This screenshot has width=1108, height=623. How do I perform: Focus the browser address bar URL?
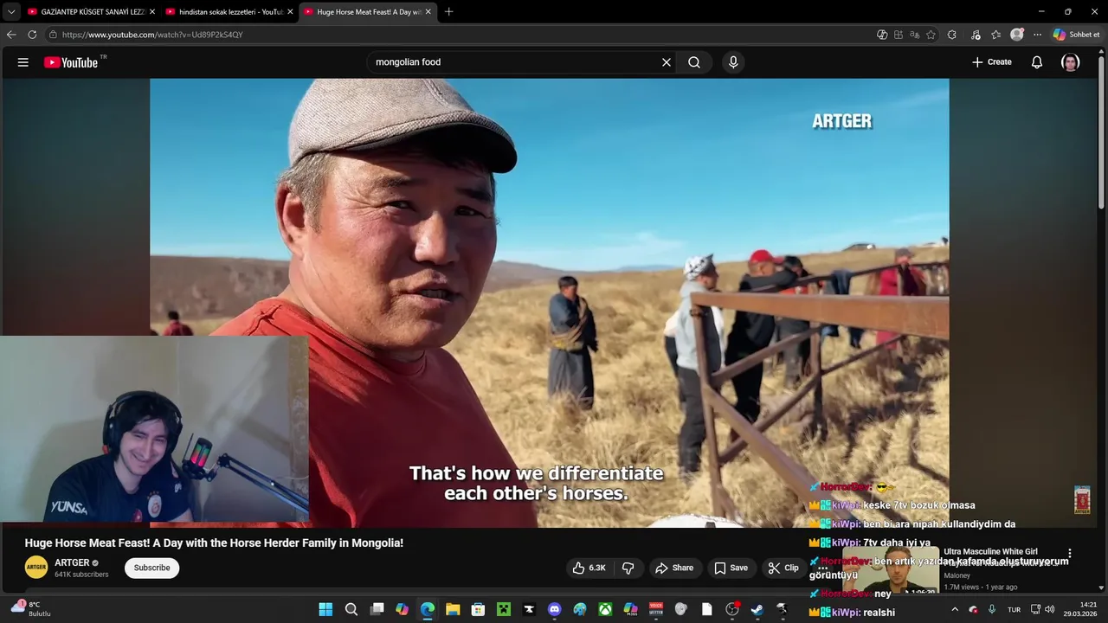click(x=152, y=35)
